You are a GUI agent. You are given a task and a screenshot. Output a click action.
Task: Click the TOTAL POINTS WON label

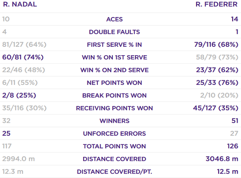point(114,146)
